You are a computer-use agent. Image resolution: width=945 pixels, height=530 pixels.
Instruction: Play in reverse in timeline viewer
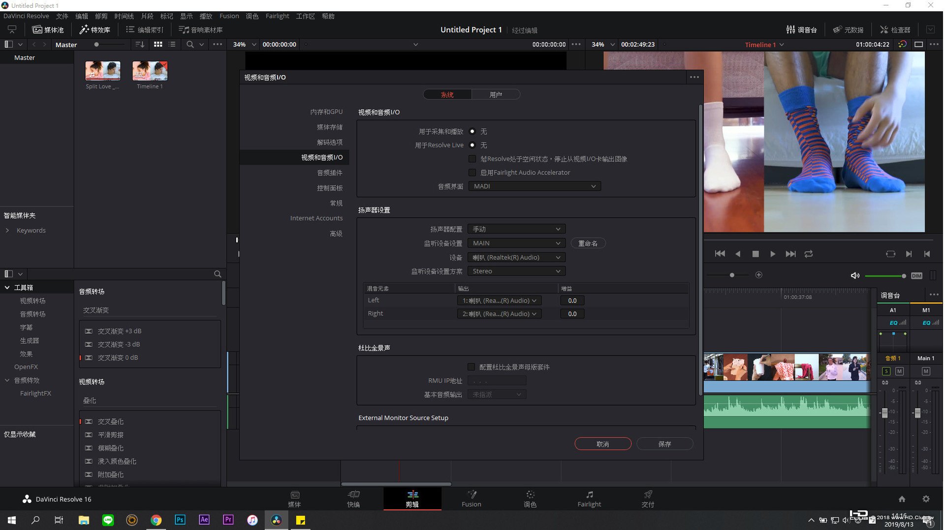point(737,254)
